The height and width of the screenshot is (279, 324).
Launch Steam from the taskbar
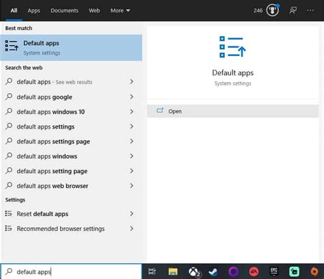coord(213,271)
